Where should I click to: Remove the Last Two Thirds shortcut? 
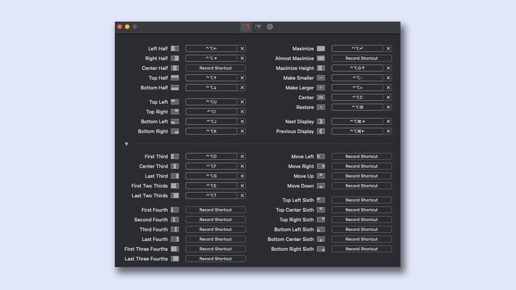coord(242,195)
